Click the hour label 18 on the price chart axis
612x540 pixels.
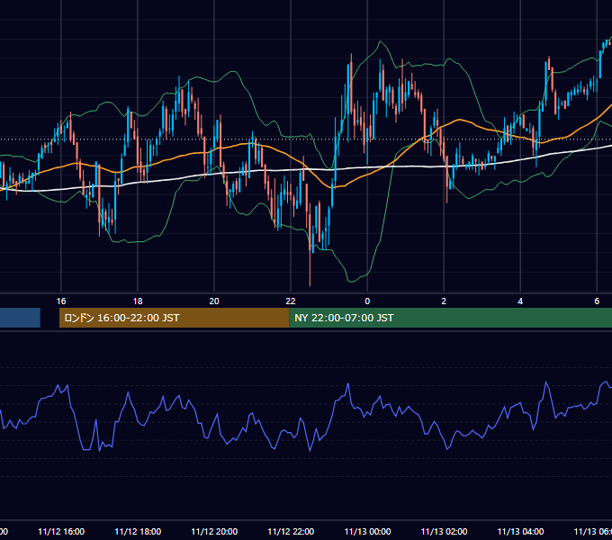tap(138, 301)
